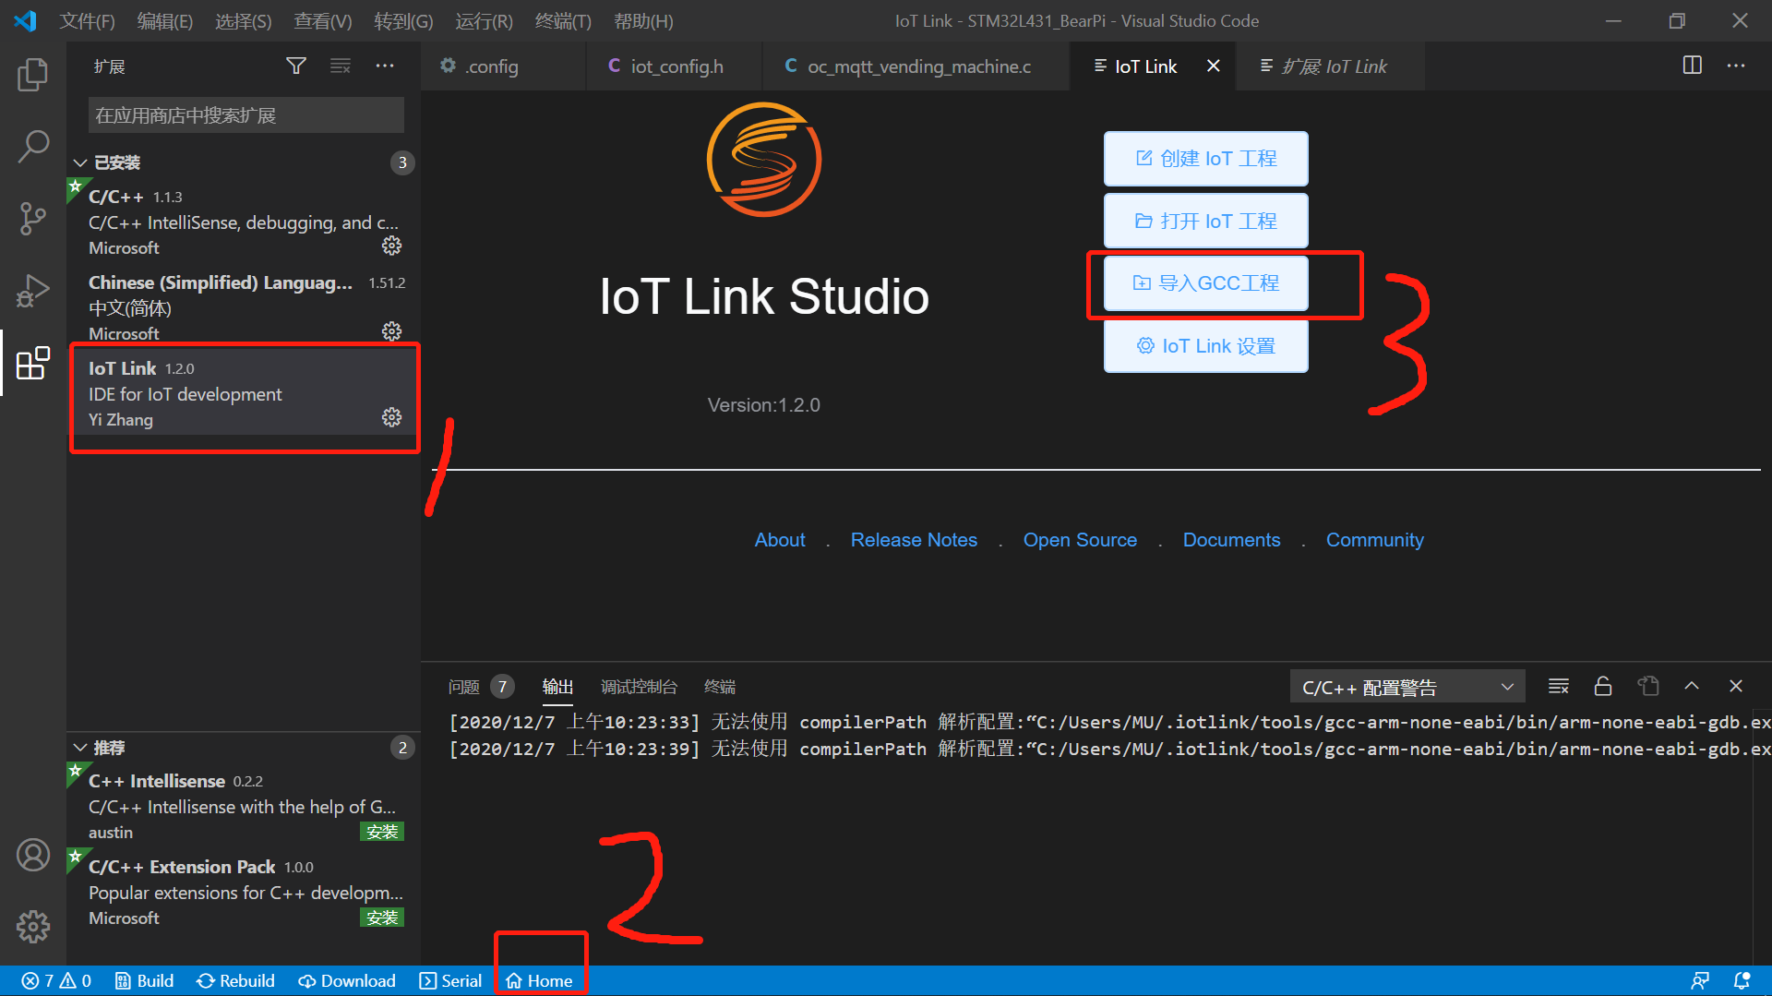Open the Open Source link
This screenshot has width=1772, height=996.
pyautogui.click(x=1080, y=540)
